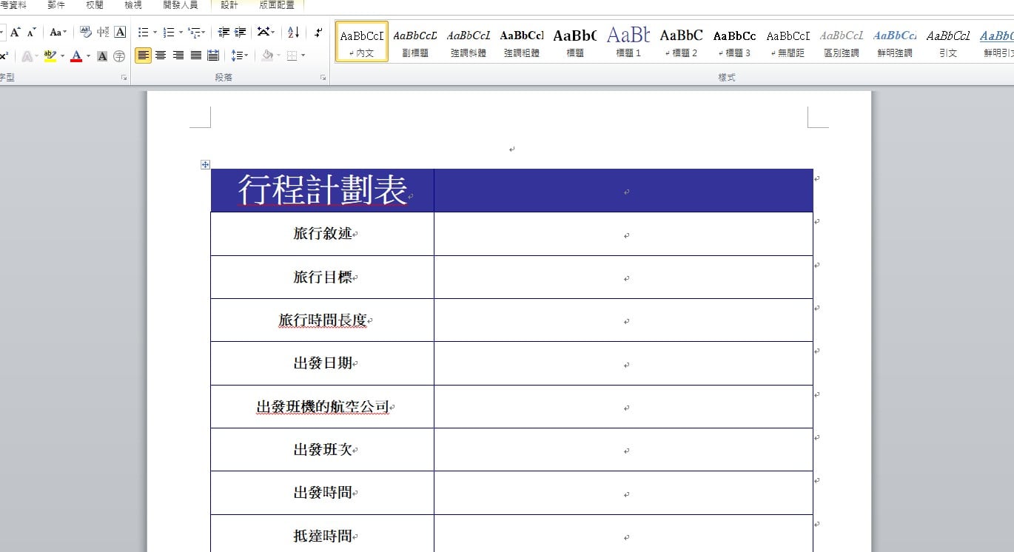Click the Shrink Font icon
Viewport: 1014px width, 552px height.
tap(31, 33)
